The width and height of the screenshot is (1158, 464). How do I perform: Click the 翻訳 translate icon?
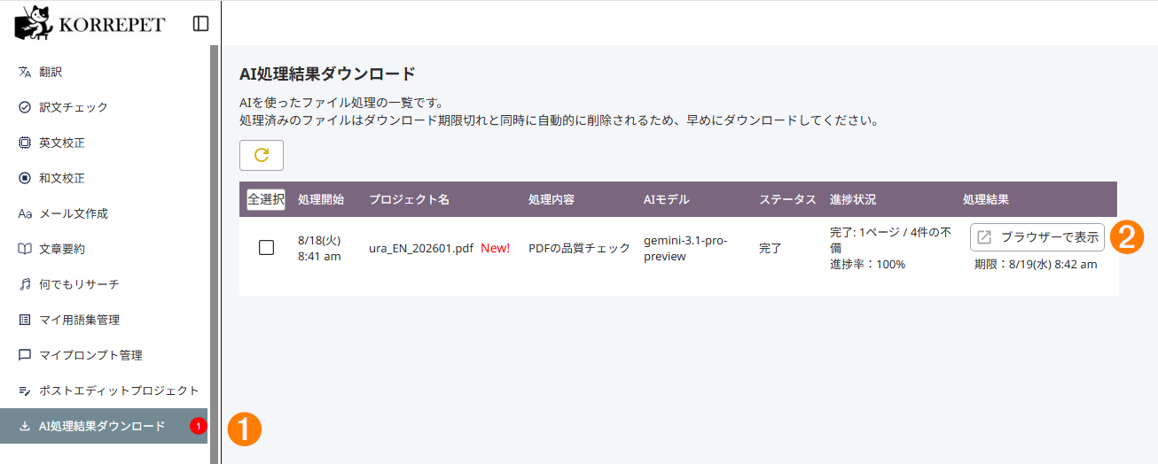[x=25, y=72]
